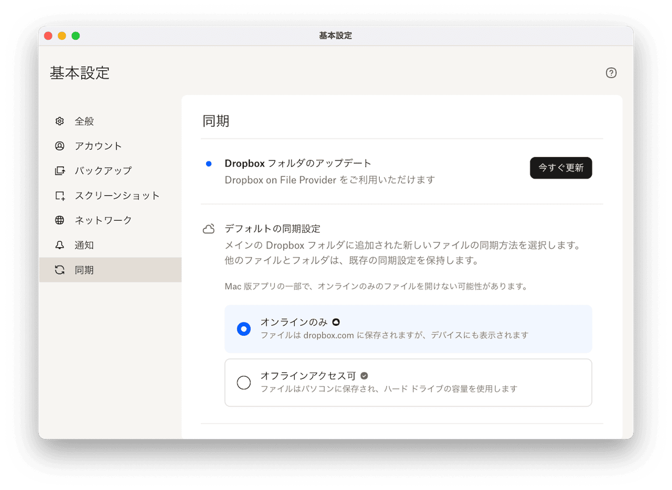Screen dimensions: 672x490
Task: Click the オンラインのみ status badge icon
Action: tap(335, 322)
